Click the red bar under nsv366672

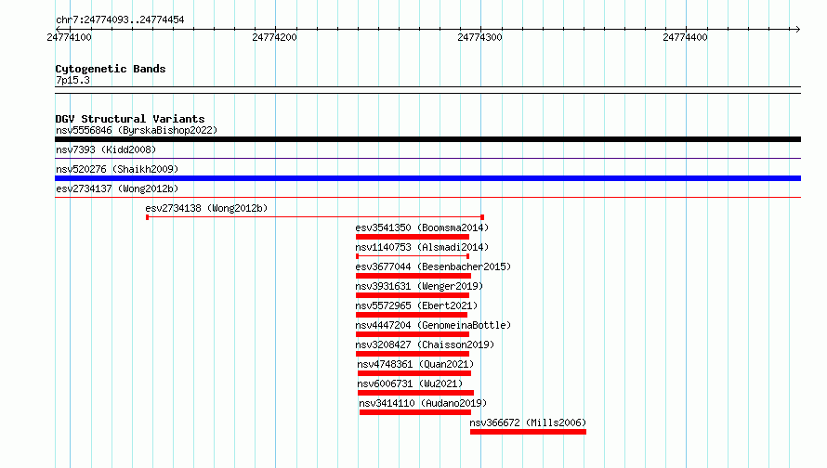[528, 432]
